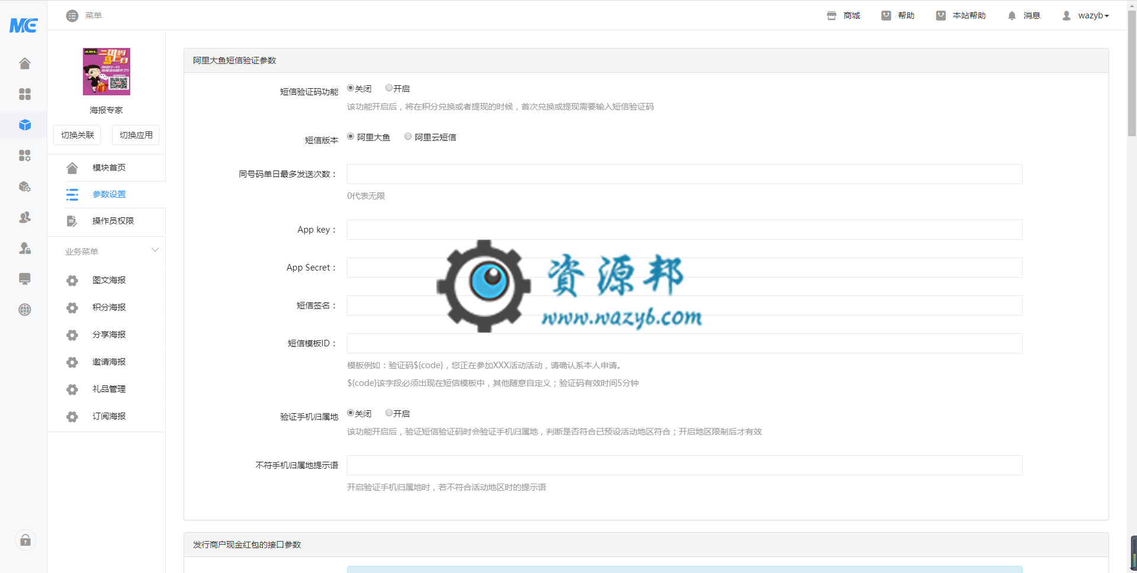The width and height of the screenshot is (1137, 573).
Task: Click the gear icon beside 订阅海报
Action: click(72, 417)
